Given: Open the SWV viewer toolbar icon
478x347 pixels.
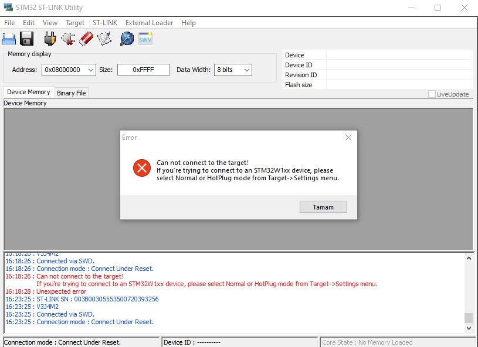Looking at the screenshot, I should pyautogui.click(x=145, y=39).
